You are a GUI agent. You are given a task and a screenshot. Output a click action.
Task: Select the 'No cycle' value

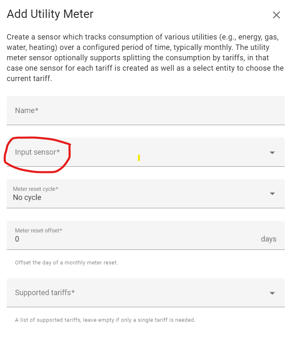click(27, 197)
